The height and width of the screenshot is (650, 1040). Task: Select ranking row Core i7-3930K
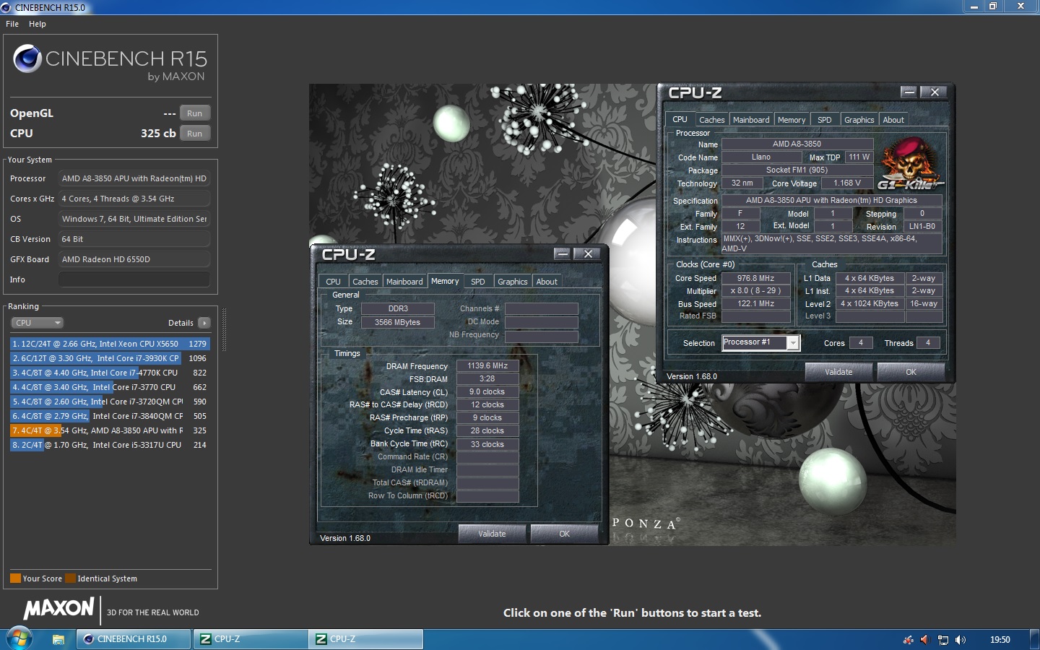coord(109,358)
